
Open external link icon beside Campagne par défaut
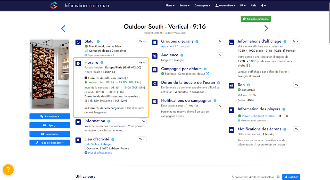[207, 74]
